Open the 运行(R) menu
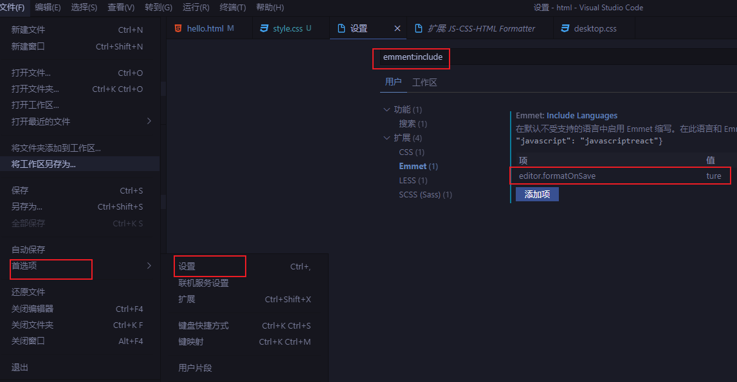737x382 pixels. (x=196, y=8)
